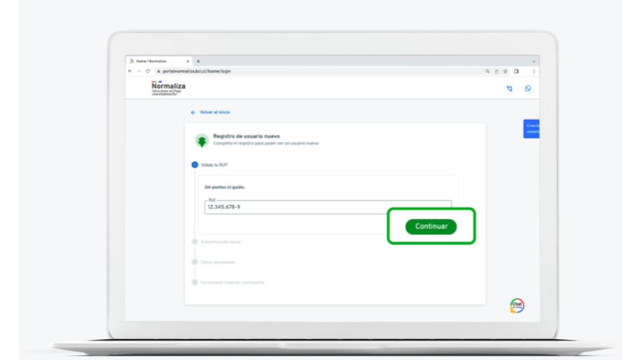This screenshot has height=360, width=641.
Task: Bookmark page with the star icon
Action: click(x=505, y=71)
